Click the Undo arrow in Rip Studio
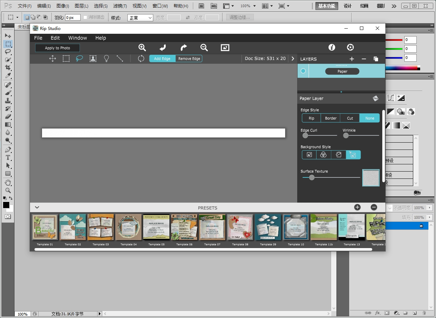The image size is (436, 318). [163, 48]
